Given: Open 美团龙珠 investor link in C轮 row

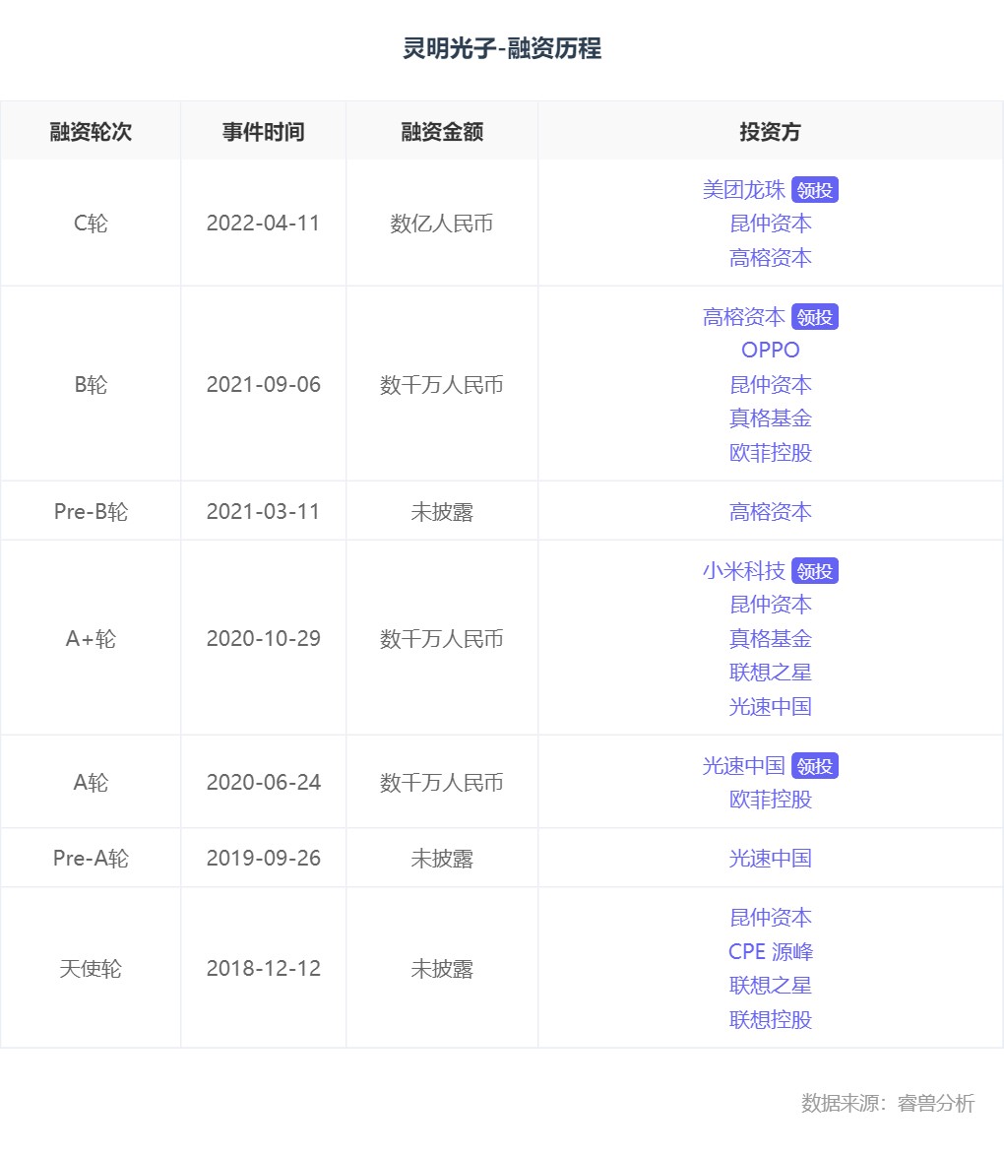Looking at the screenshot, I should tap(743, 190).
